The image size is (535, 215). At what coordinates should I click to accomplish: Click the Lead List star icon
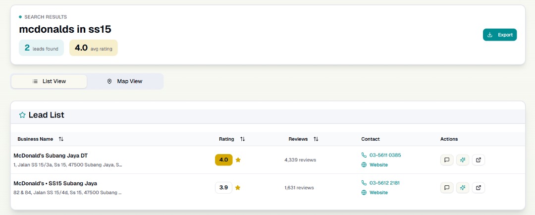[22, 115]
